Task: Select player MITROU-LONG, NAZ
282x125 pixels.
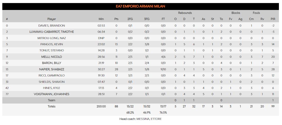Action: [52, 38]
